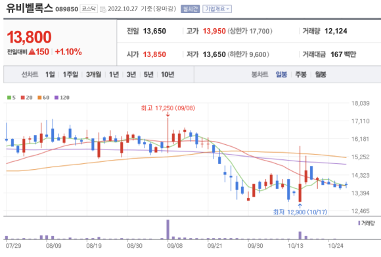Click the 거래량 12,124 value

click(336, 31)
